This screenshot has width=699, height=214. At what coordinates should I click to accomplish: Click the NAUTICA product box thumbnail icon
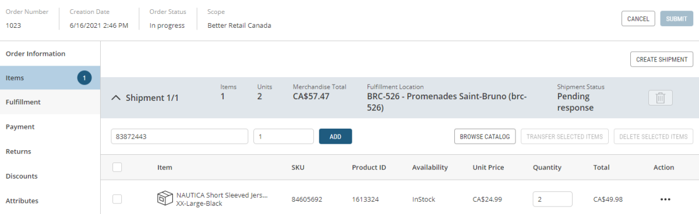coord(165,199)
